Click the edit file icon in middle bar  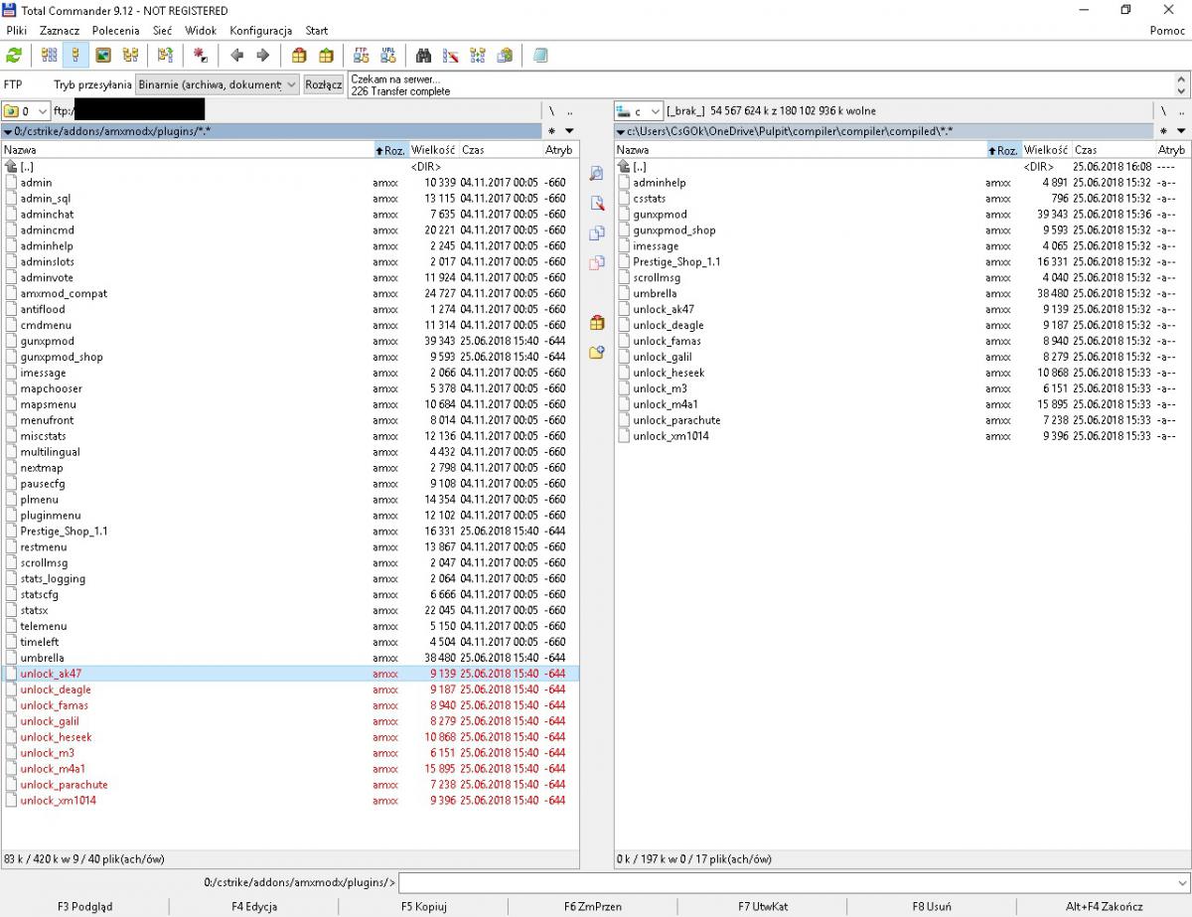(x=596, y=204)
